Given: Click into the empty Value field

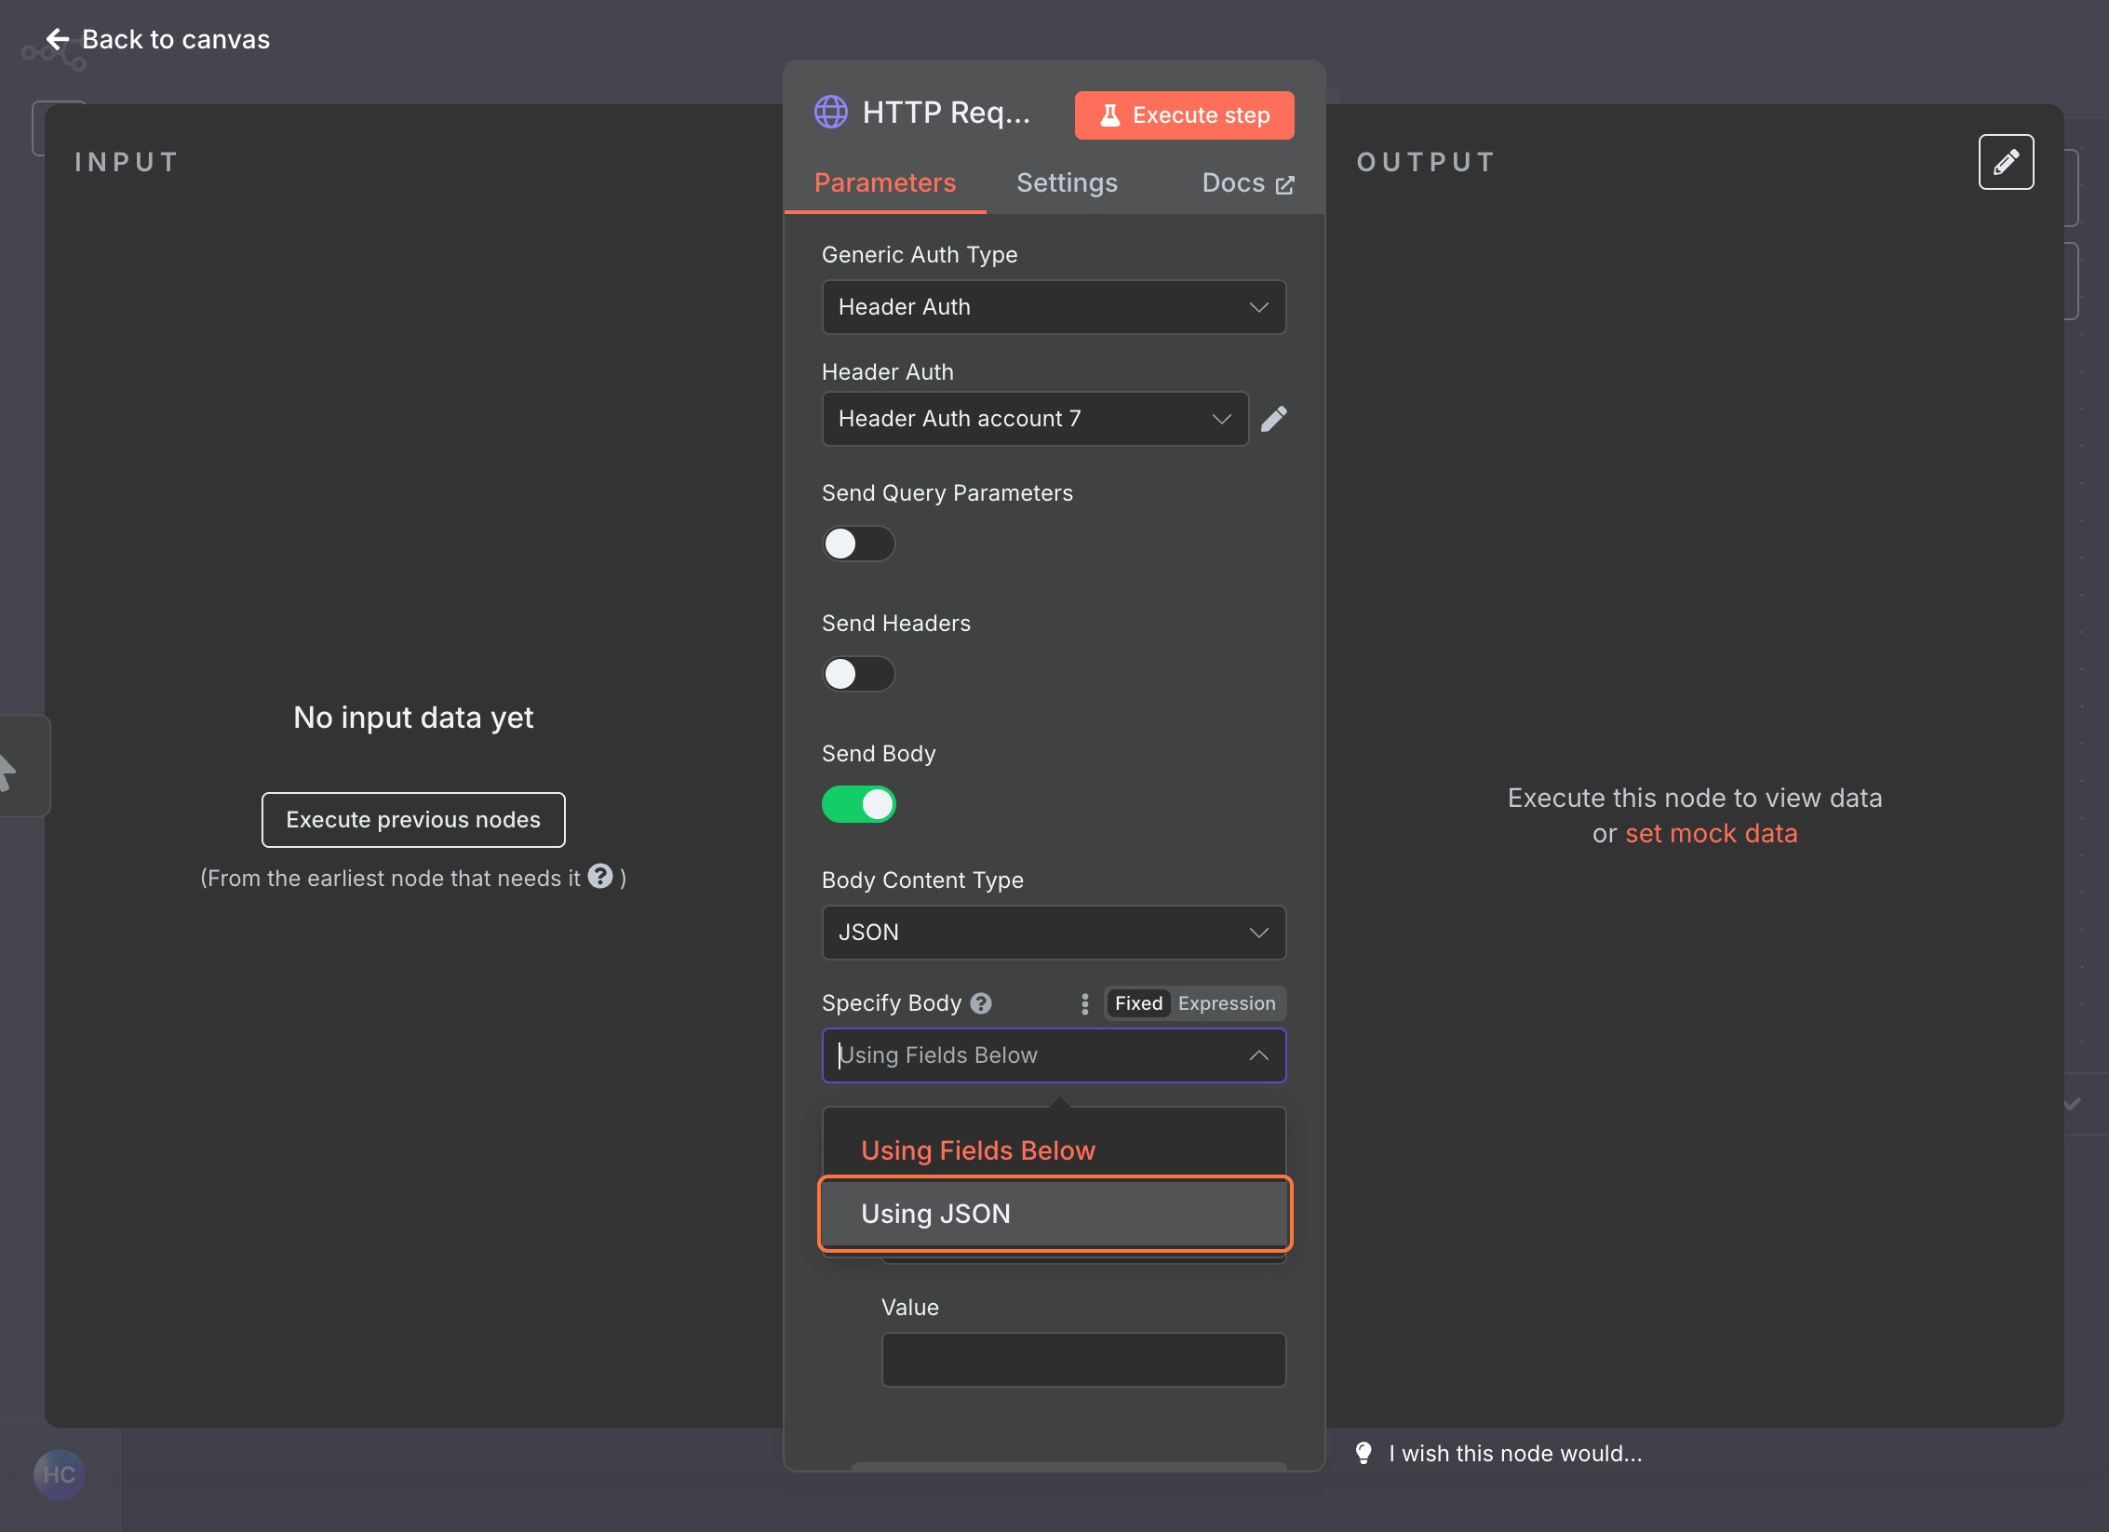Looking at the screenshot, I should tap(1083, 1360).
